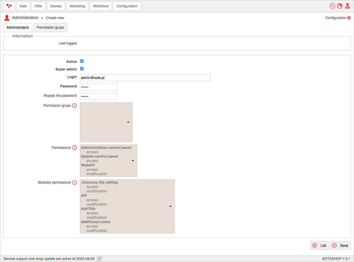Click into the Login input field

[145, 78]
